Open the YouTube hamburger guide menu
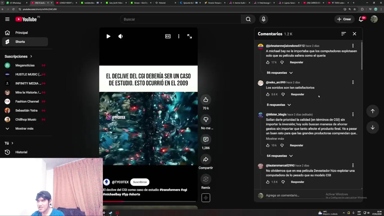 (x=7, y=19)
